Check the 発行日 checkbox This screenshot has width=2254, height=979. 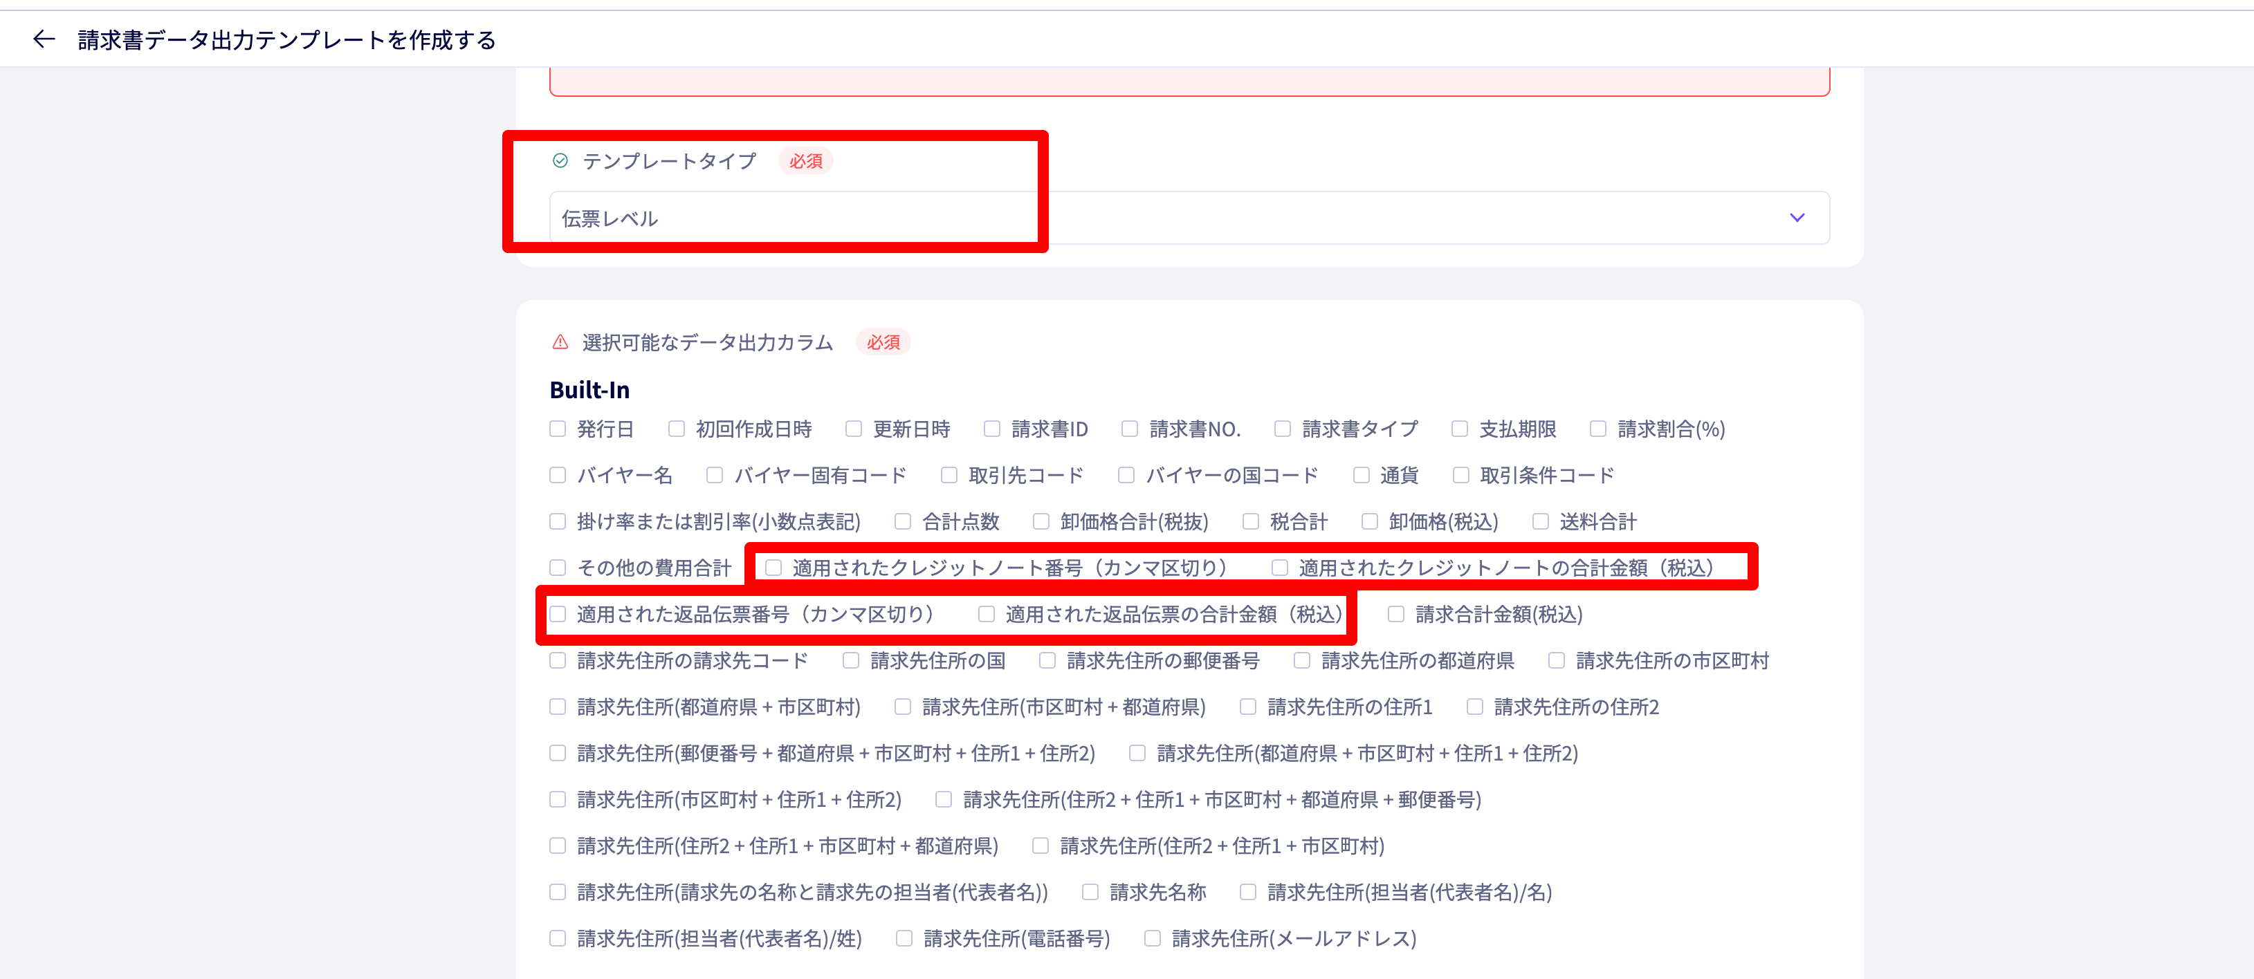coord(558,429)
